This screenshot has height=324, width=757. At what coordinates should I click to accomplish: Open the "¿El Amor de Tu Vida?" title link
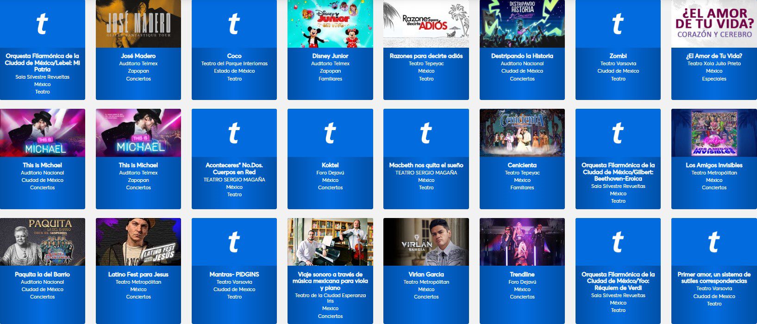click(714, 56)
